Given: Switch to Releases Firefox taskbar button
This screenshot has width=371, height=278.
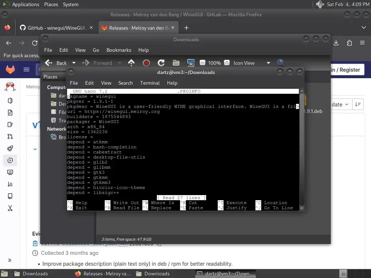Looking at the screenshot, I should [x=103, y=274].
